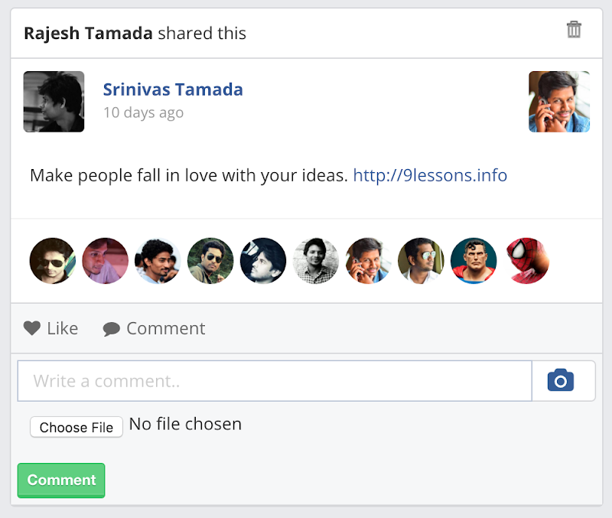The image size is (612, 518).
Task: Click the trash delete icon
Action: point(574,30)
